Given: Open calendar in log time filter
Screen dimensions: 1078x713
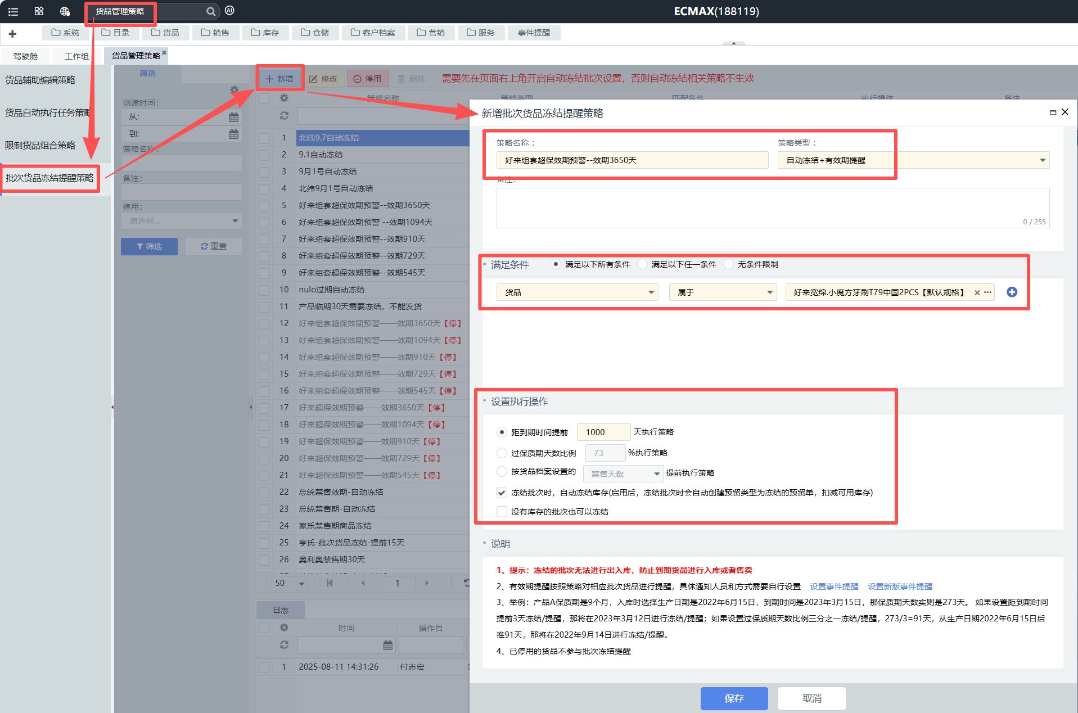Looking at the screenshot, I should 388,645.
